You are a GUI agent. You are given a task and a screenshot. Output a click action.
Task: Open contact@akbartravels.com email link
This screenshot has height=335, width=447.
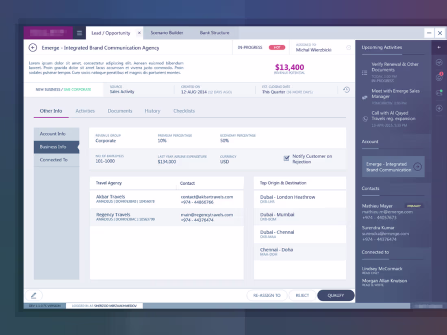pyautogui.click(x=207, y=197)
